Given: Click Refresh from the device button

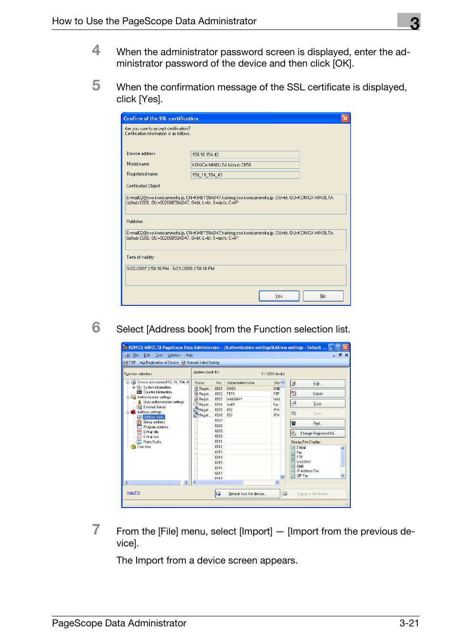Looking at the screenshot, I should coord(247,494).
